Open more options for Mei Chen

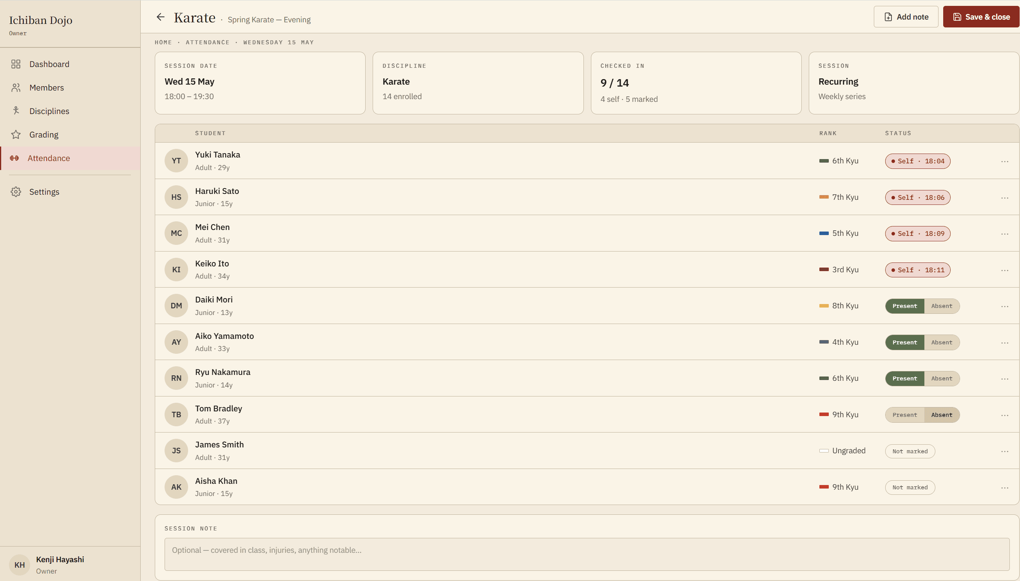tap(1004, 234)
